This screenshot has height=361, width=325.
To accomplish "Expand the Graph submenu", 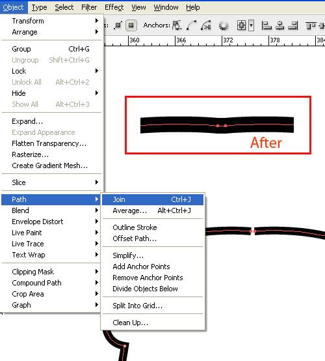I will [x=51, y=305].
